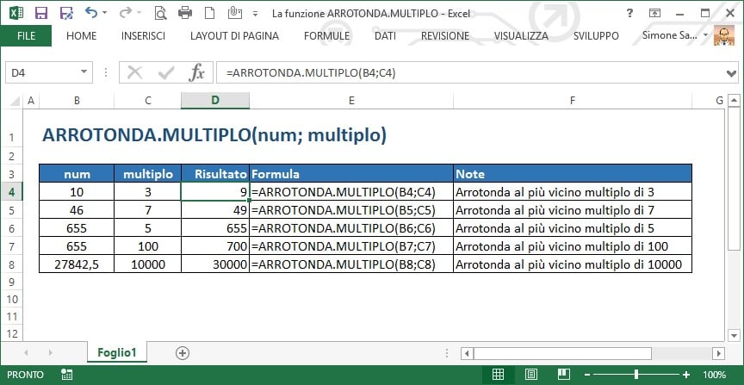Switch to Page Break Preview view

[564, 375]
